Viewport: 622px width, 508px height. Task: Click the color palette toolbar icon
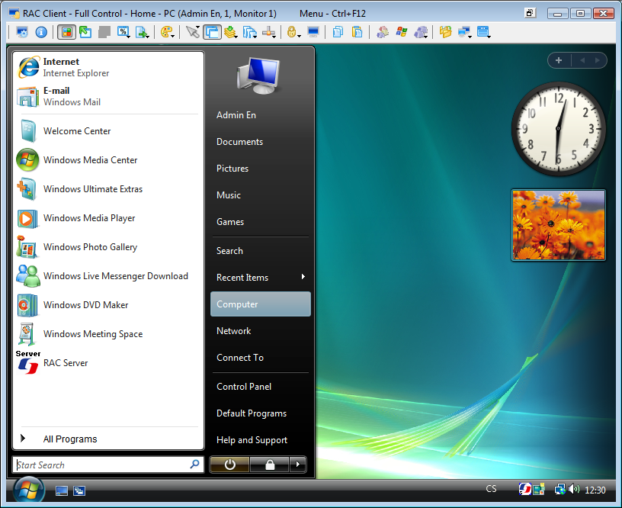[165, 32]
